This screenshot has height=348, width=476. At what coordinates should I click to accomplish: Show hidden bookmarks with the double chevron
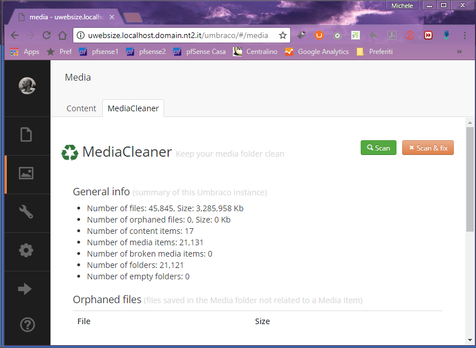460,52
